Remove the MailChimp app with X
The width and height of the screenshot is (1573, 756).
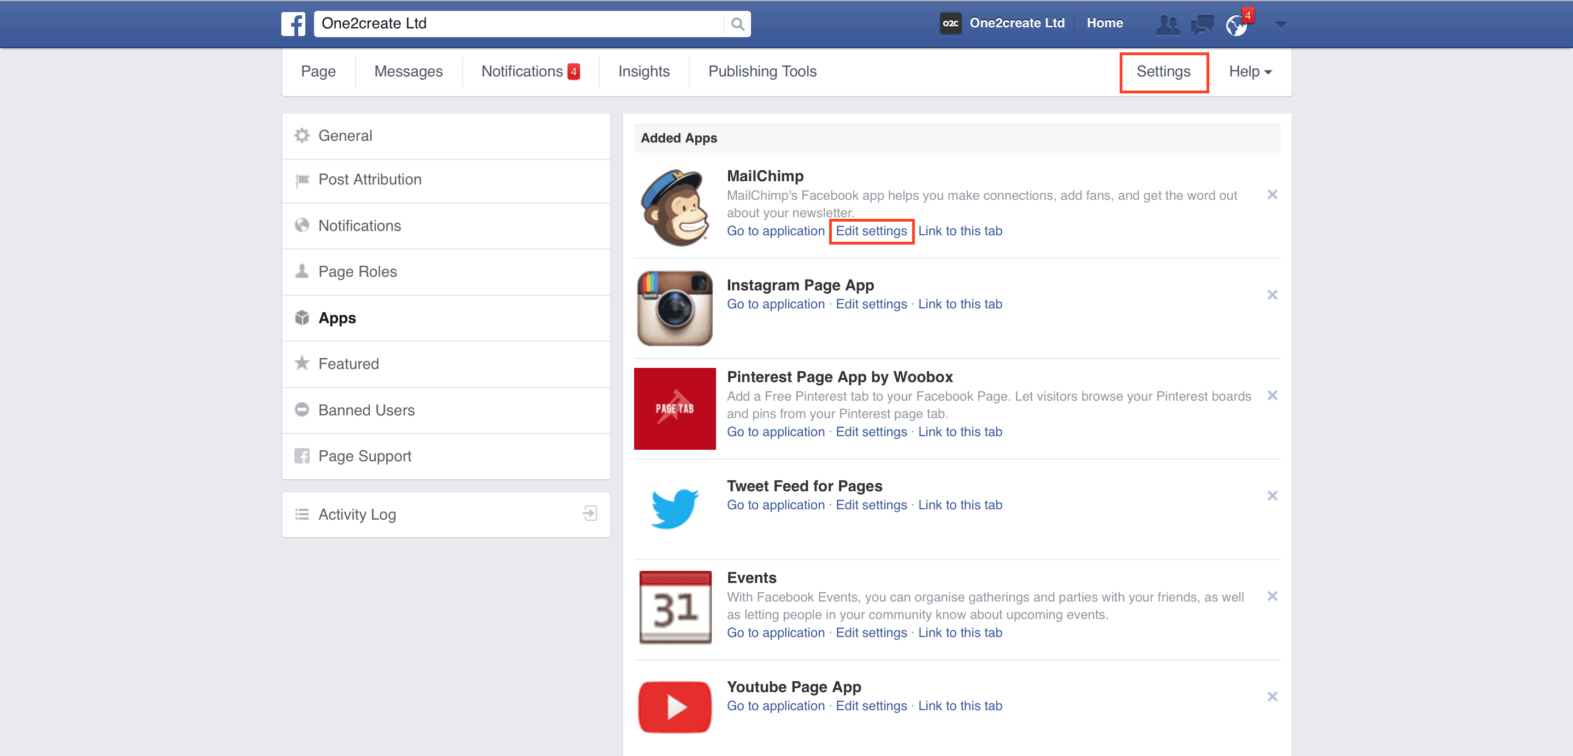point(1272,195)
